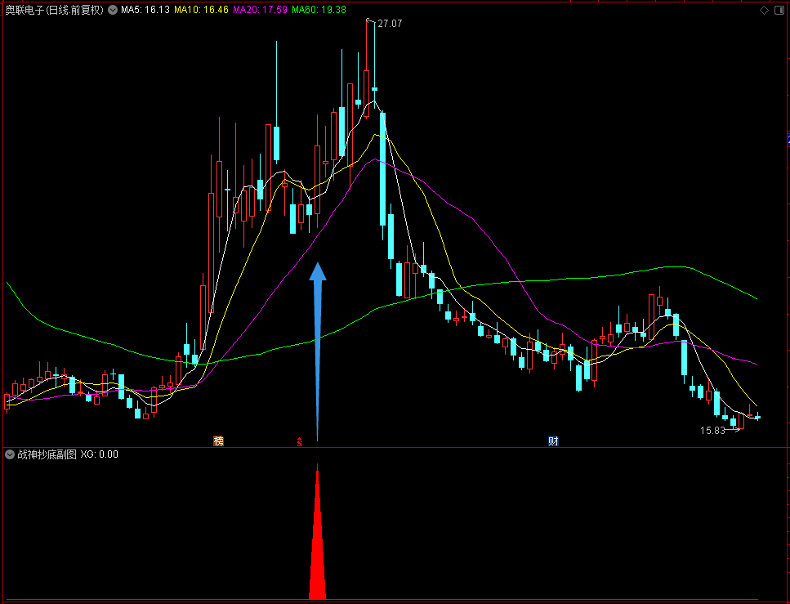
Task: Open the main chart indicator dropdown arrow
Action: [113, 10]
